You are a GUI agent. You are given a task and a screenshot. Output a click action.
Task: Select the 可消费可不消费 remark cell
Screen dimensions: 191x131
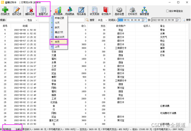[168, 113]
